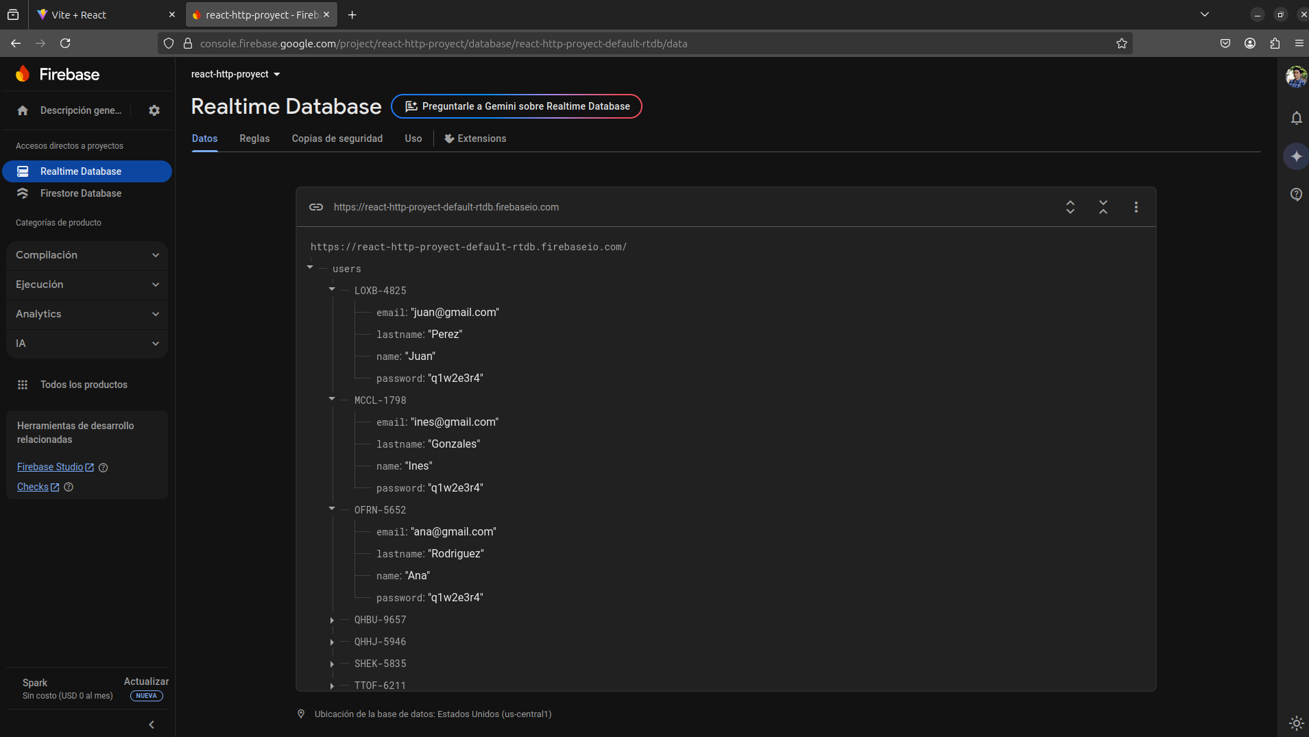1309x737 pixels.
Task: Click the browser address bar
Action: [x=645, y=43]
